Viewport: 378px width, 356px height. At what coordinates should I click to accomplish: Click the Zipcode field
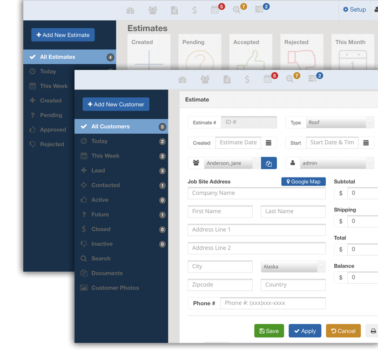[220, 285]
